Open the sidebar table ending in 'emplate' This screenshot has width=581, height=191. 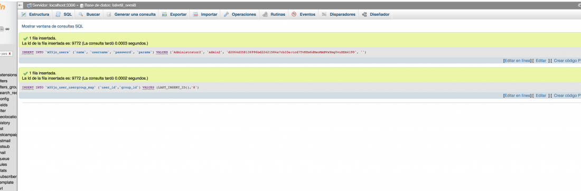[7, 183]
